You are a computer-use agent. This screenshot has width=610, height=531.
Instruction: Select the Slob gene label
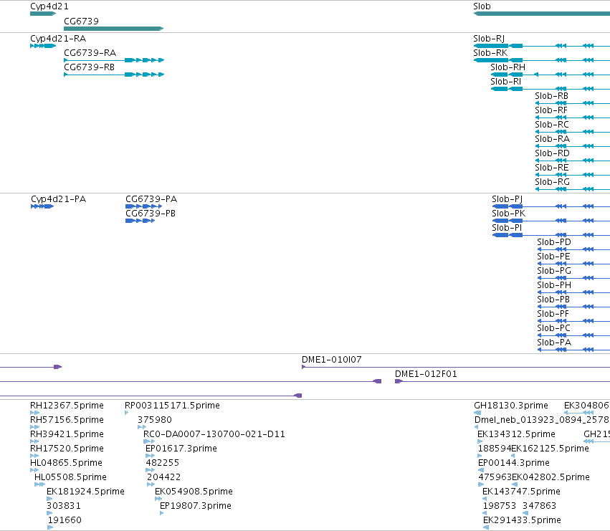(482, 6)
